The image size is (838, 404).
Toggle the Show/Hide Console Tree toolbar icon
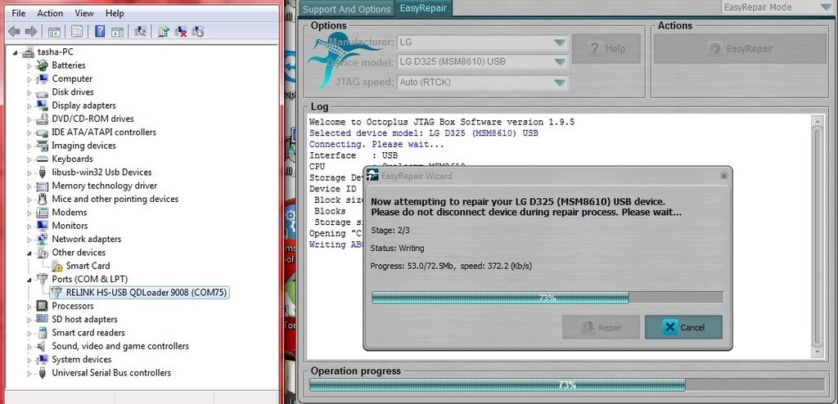(x=54, y=32)
